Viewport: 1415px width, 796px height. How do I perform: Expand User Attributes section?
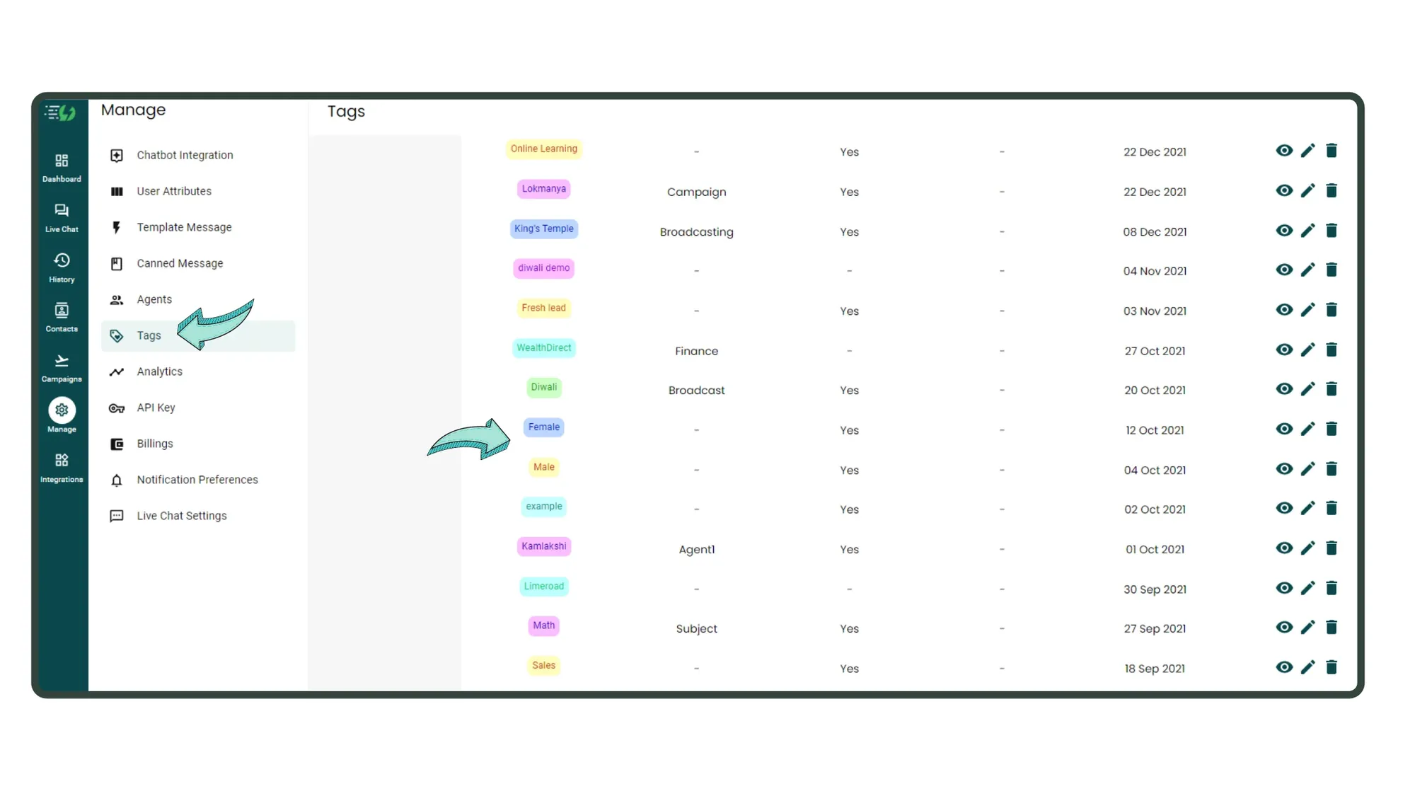pyautogui.click(x=174, y=190)
